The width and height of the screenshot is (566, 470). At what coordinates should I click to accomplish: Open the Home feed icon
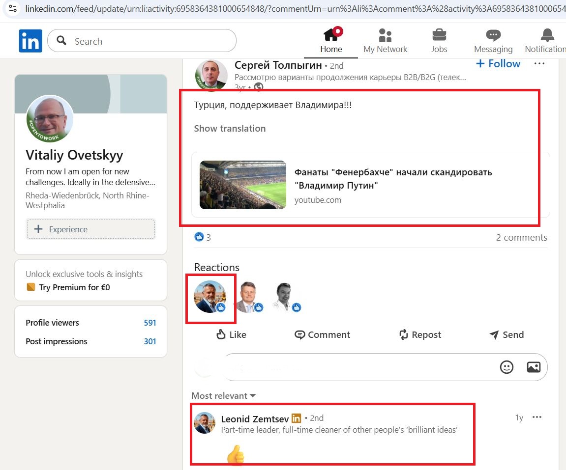click(331, 35)
